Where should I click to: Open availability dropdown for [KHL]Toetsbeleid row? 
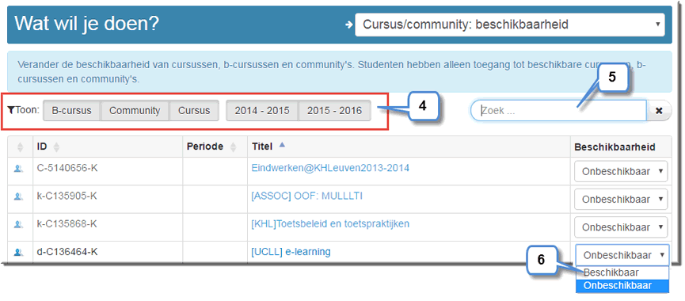tap(621, 227)
